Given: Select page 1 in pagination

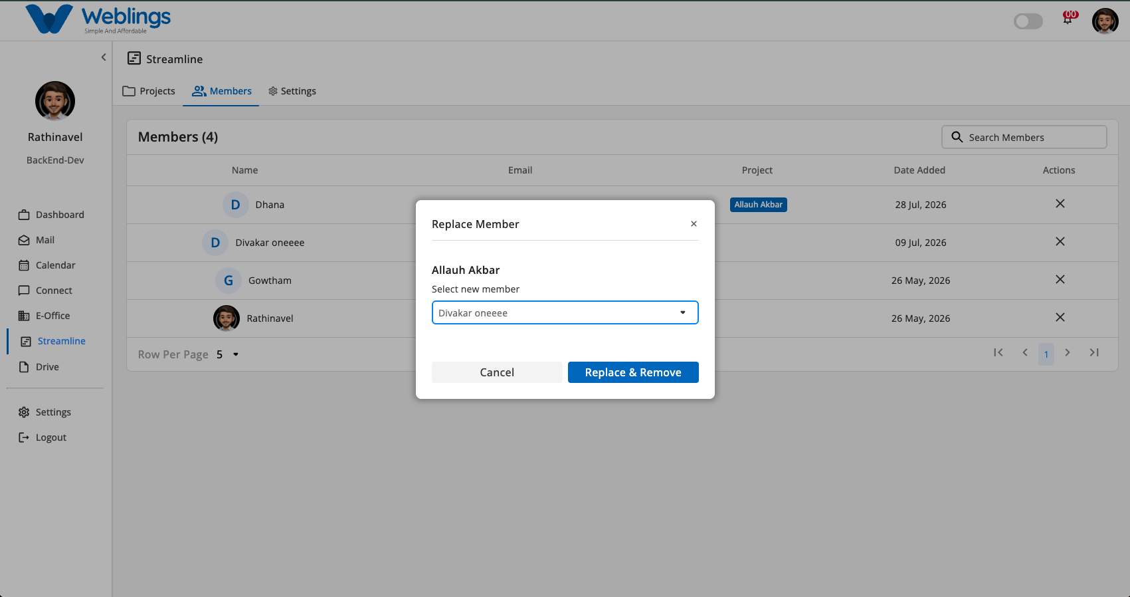Looking at the screenshot, I should pyautogui.click(x=1046, y=354).
